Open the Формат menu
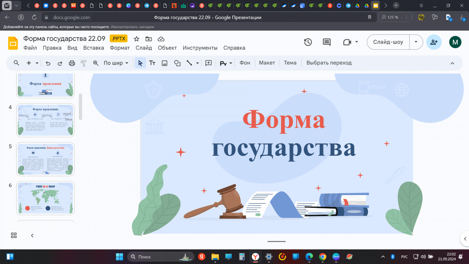Screen dimensions: 469x264 (120, 48)
